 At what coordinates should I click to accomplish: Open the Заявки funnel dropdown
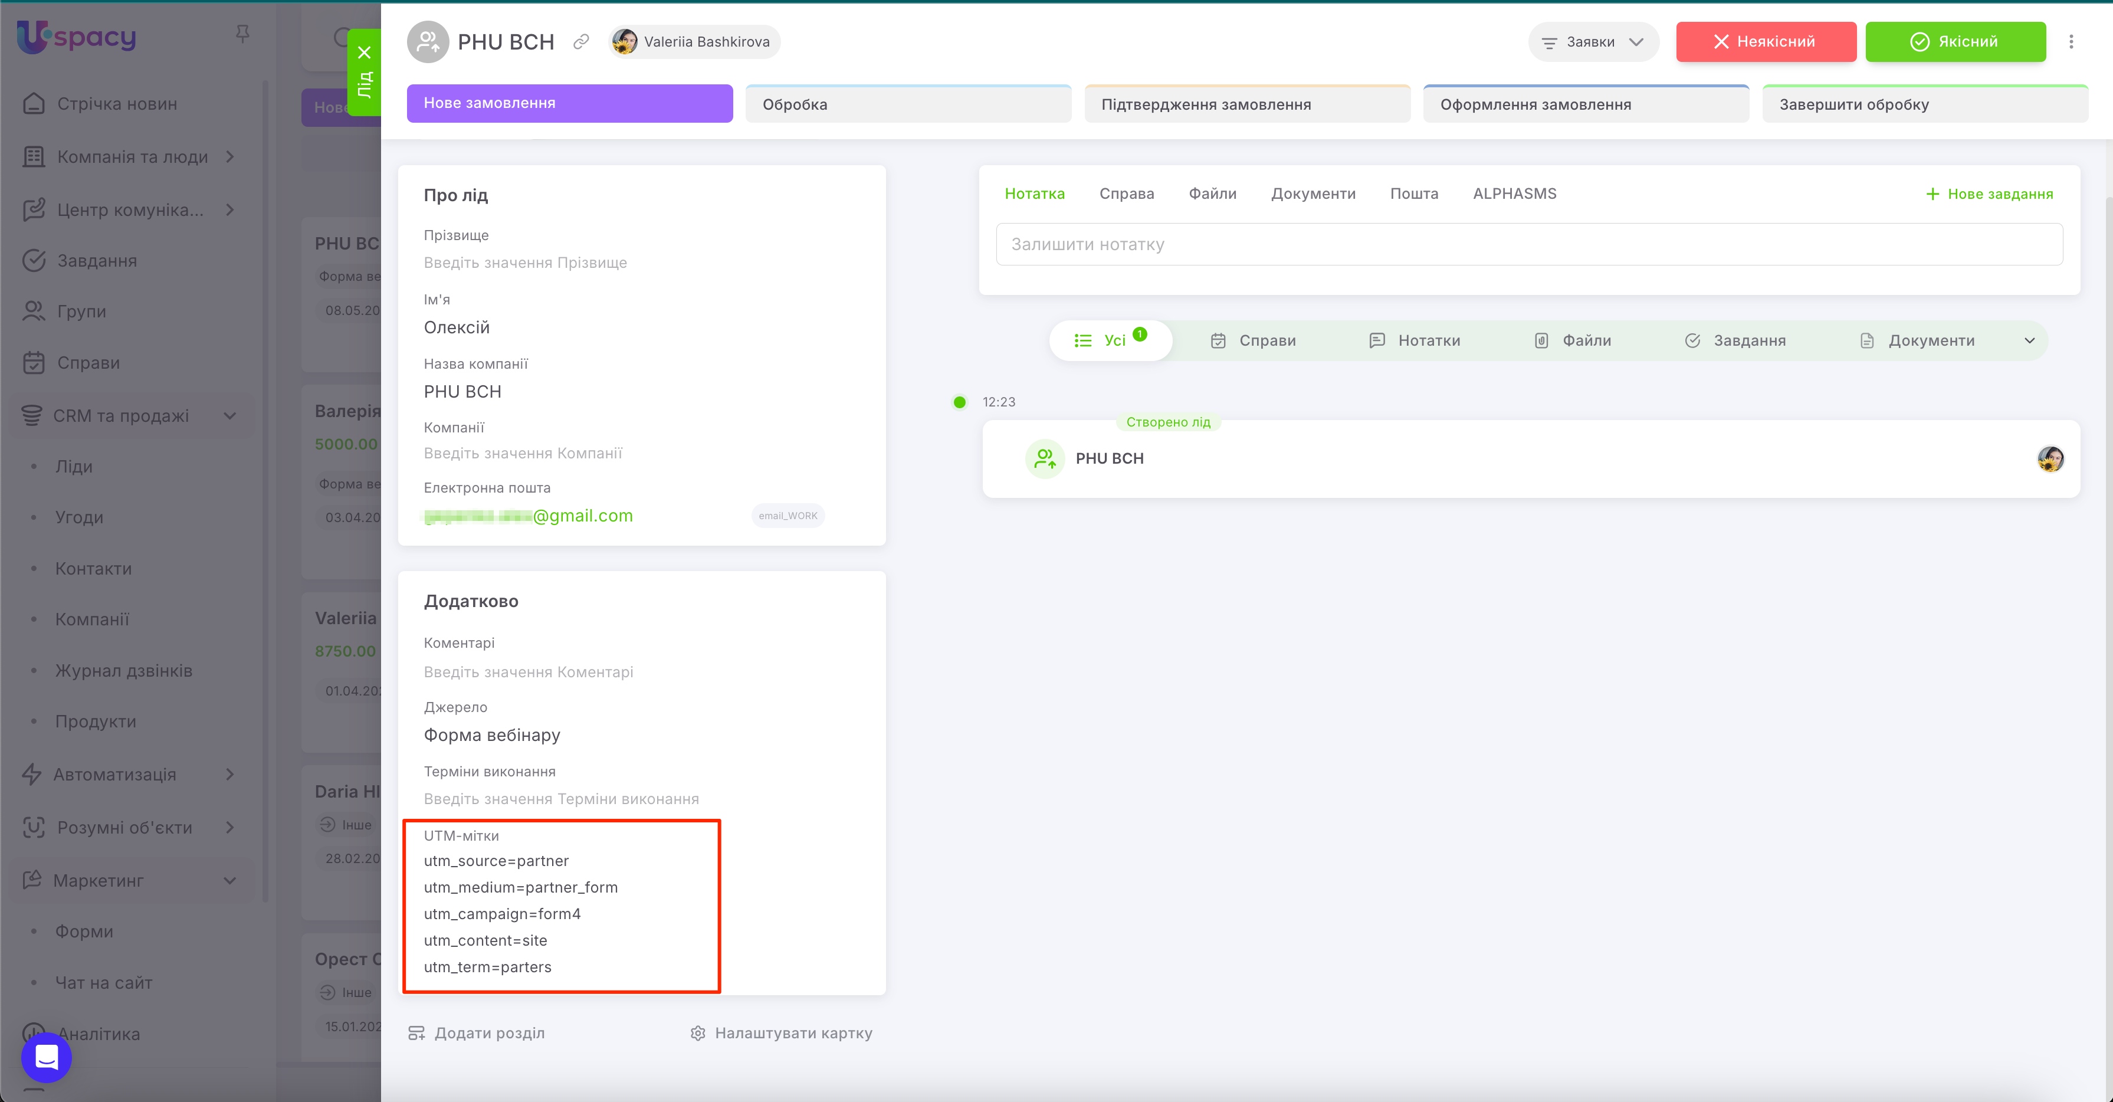pyautogui.click(x=1592, y=42)
